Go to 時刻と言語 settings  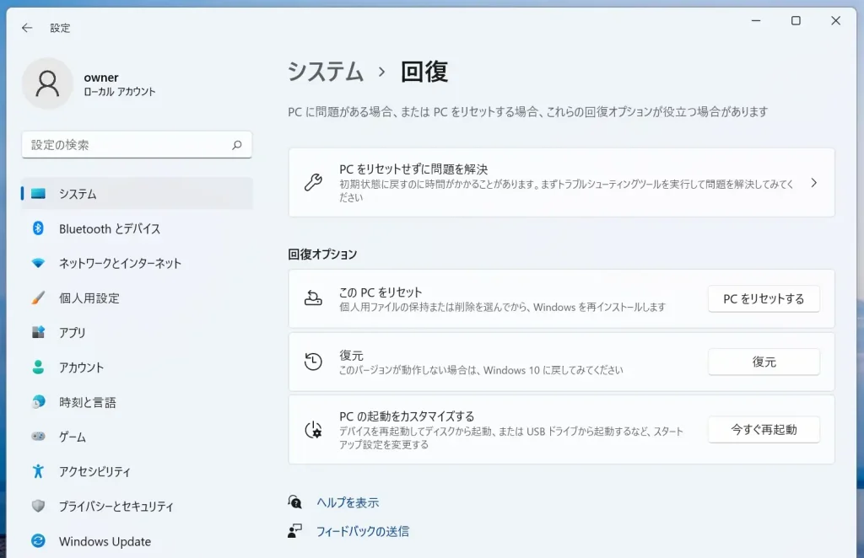click(x=87, y=402)
